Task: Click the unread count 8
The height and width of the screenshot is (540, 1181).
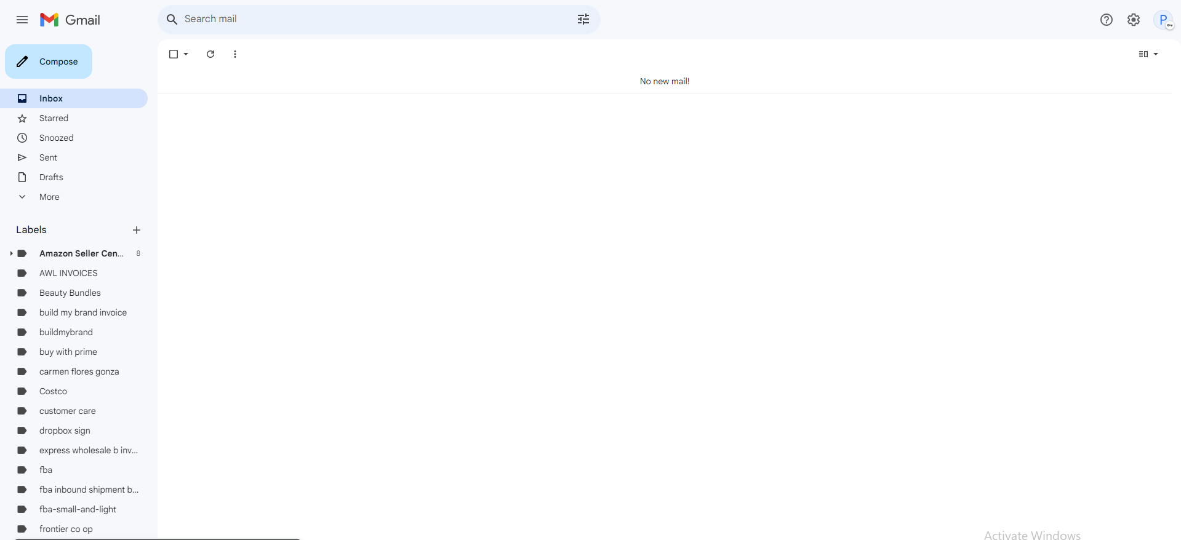Action: (x=138, y=253)
